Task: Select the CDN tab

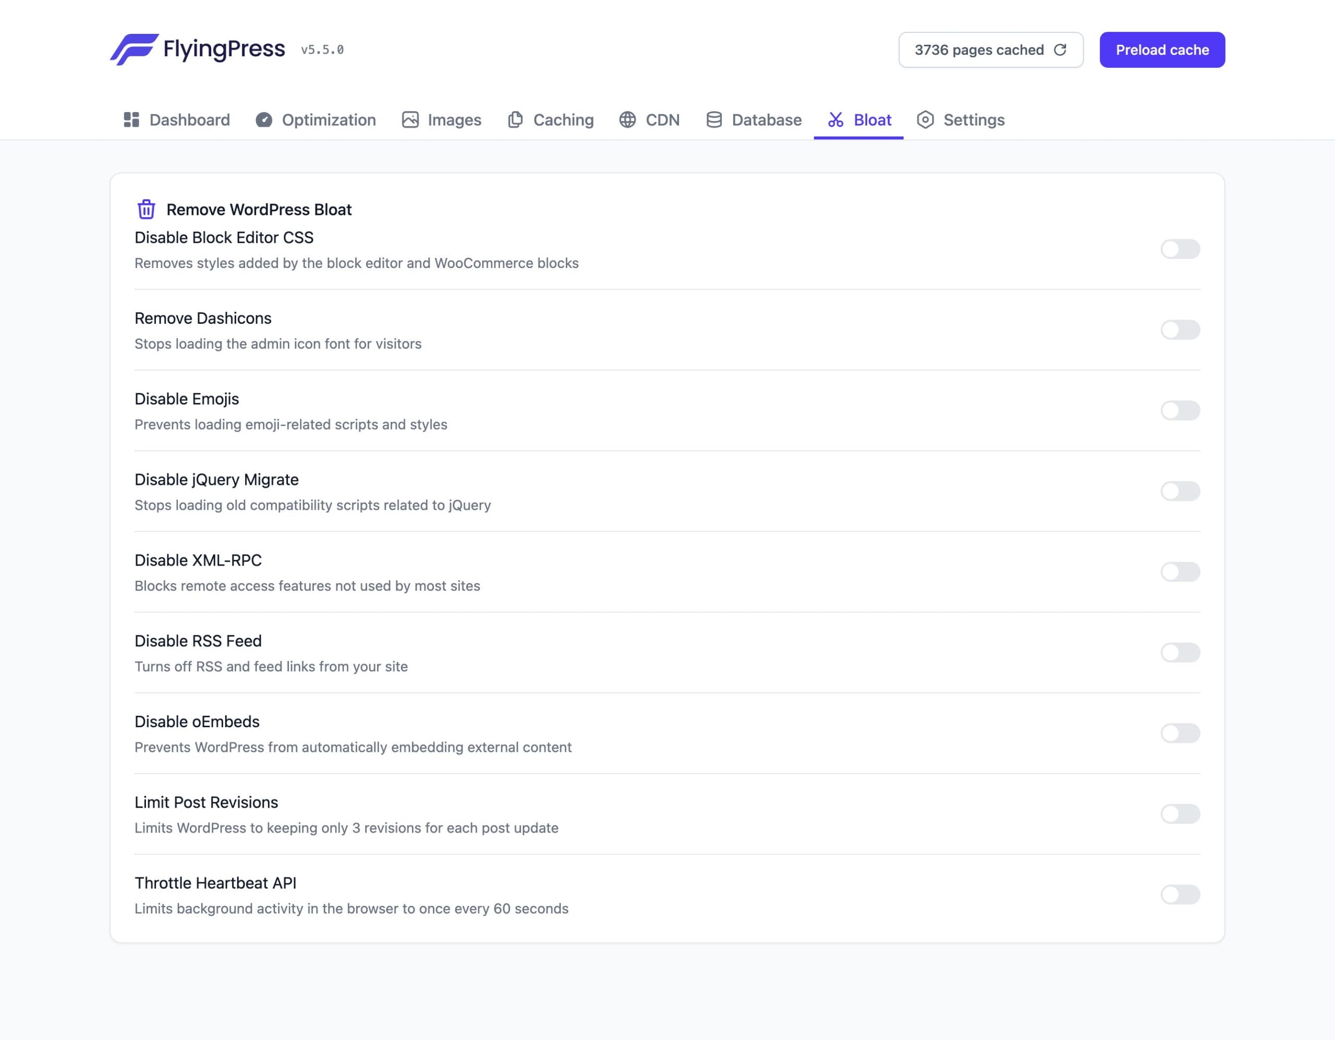Action: coord(649,120)
